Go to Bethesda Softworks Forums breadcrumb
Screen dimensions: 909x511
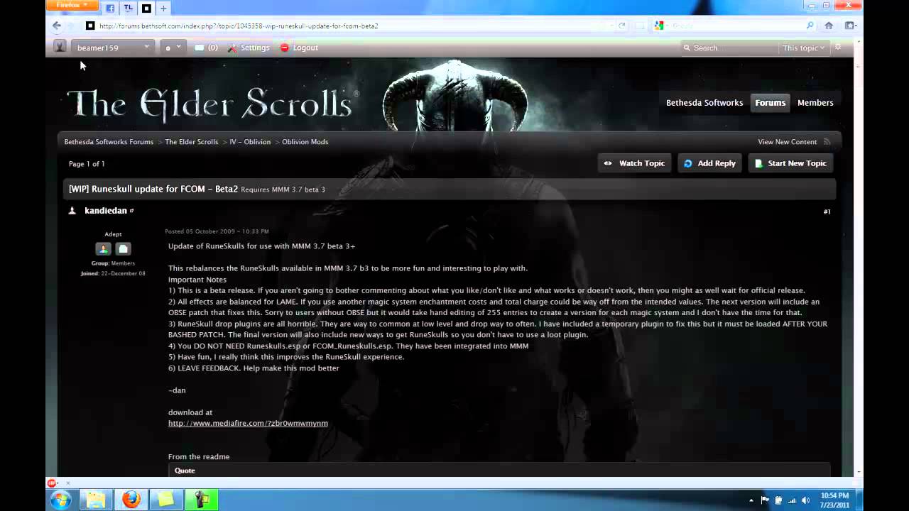[109, 142]
